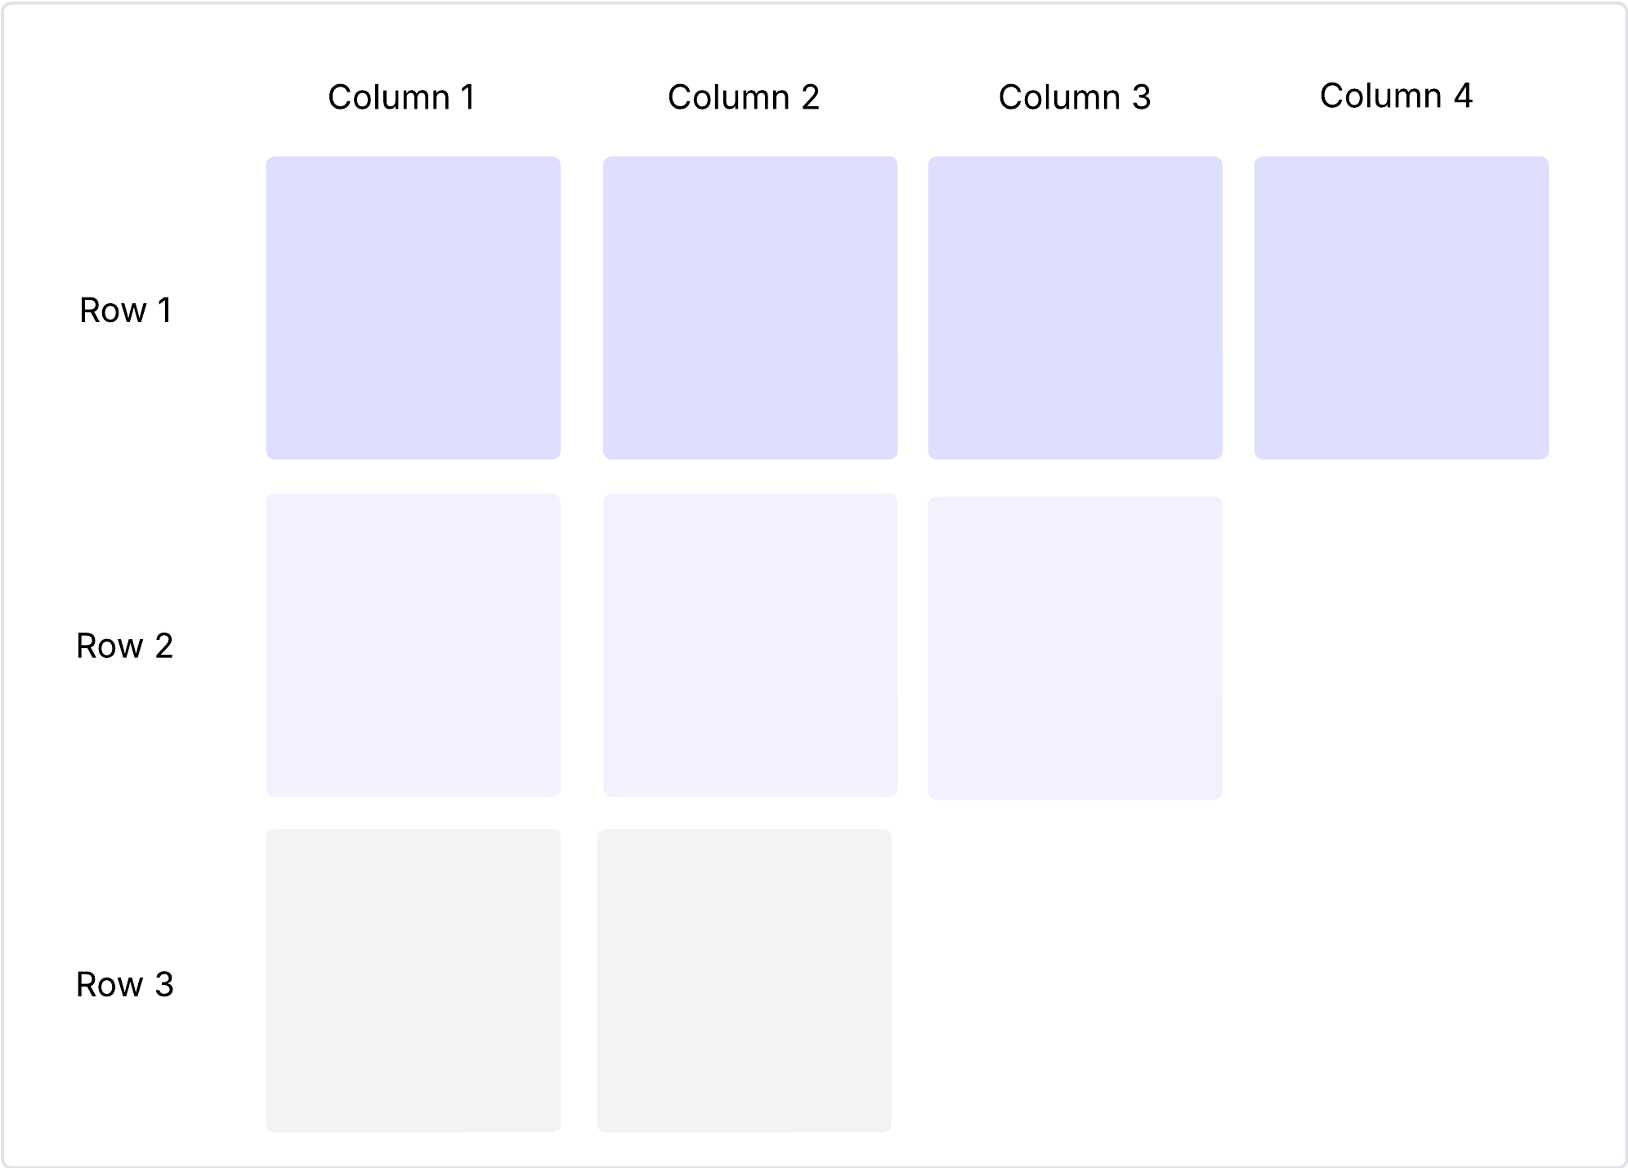Select the pale cell at Row 2, Column 1
The image size is (1628, 1168).
point(413,645)
